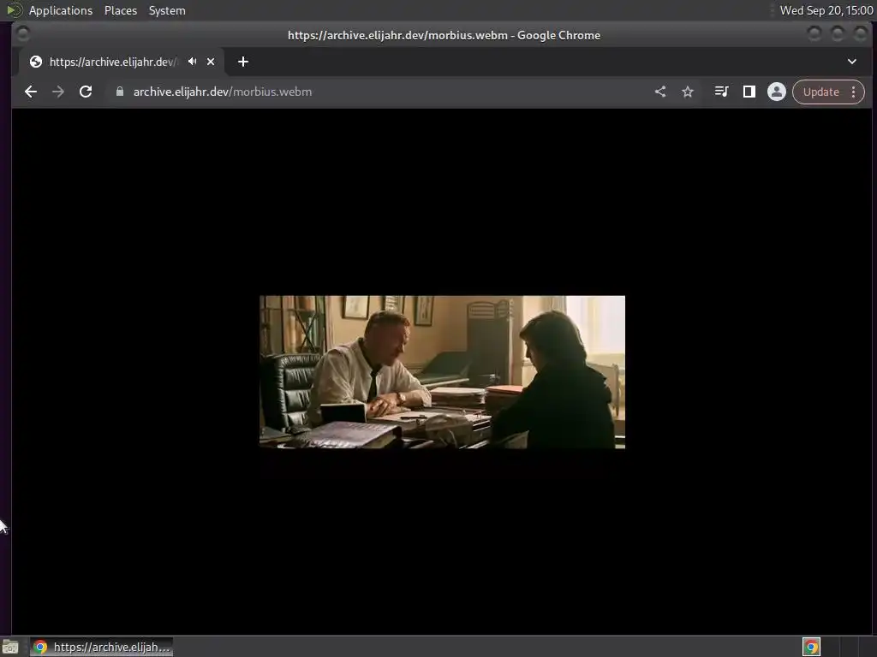Click Chrome icon in workspace switcher

click(x=812, y=647)
